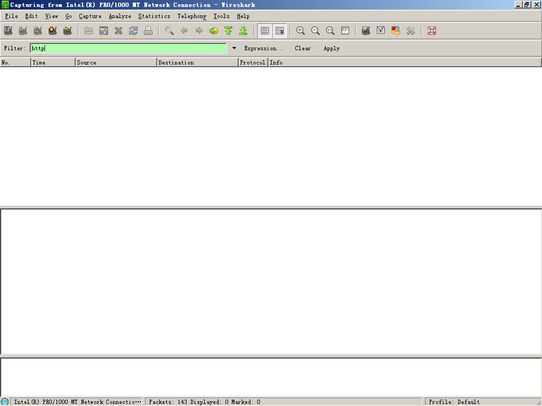Open the list of capture interfaces

tap(8, 31)
